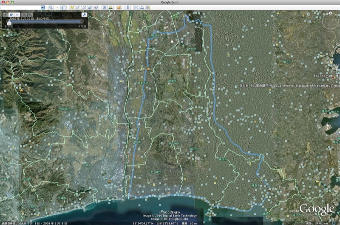Viewport: 340px width, 225px height.
Task: Click the Record a Tour icon
Action: (96, 8)
